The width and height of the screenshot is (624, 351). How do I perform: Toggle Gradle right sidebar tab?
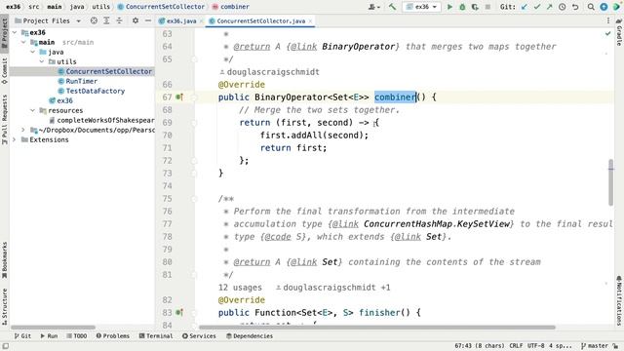pyautogui.click(x=619, y=32)
